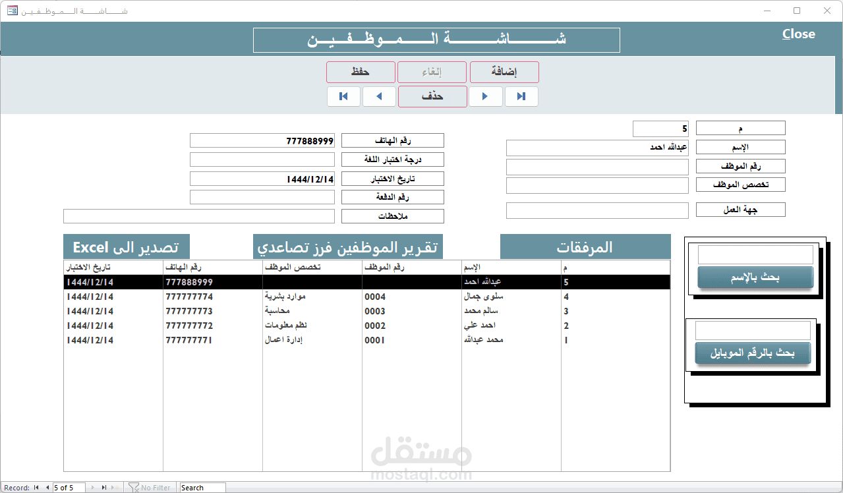
Task: Move to the previous record with the blue left arrow
Action: [x=380, y=96]
